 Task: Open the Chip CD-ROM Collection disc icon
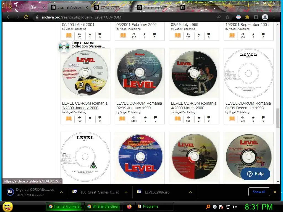64,47
